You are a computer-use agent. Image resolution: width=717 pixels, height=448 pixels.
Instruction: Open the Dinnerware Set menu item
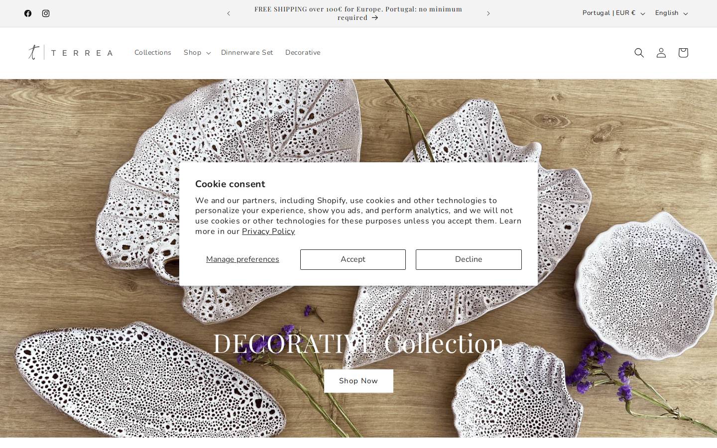[x=247, y=53]
